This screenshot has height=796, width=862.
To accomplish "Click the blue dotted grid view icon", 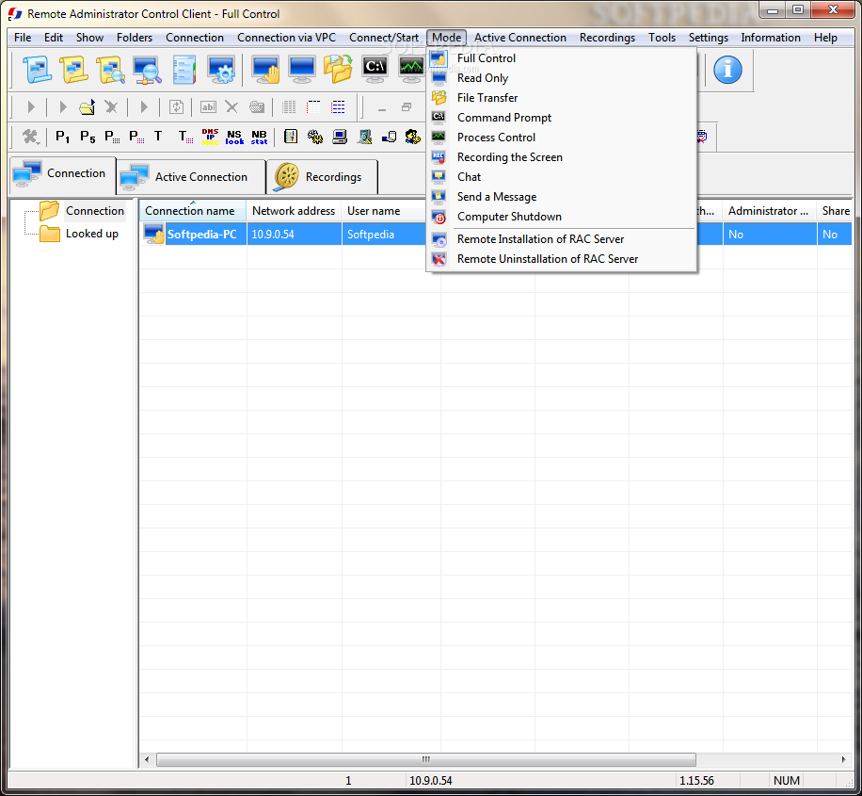I will click(x=338, y=106).
